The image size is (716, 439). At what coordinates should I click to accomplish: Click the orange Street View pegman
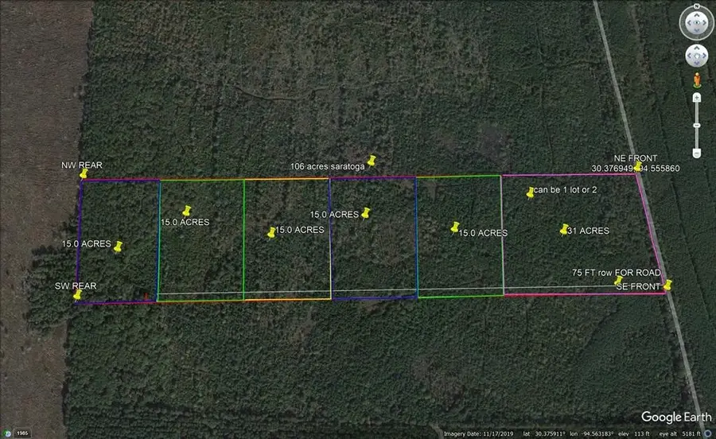697,80
